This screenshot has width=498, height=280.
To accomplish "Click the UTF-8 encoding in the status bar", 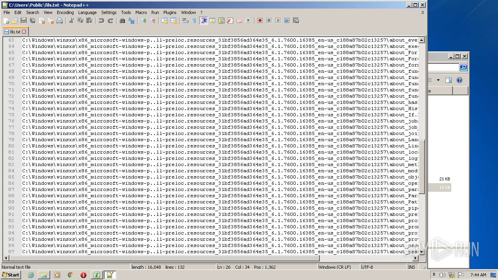I will (x=383, y=267).
